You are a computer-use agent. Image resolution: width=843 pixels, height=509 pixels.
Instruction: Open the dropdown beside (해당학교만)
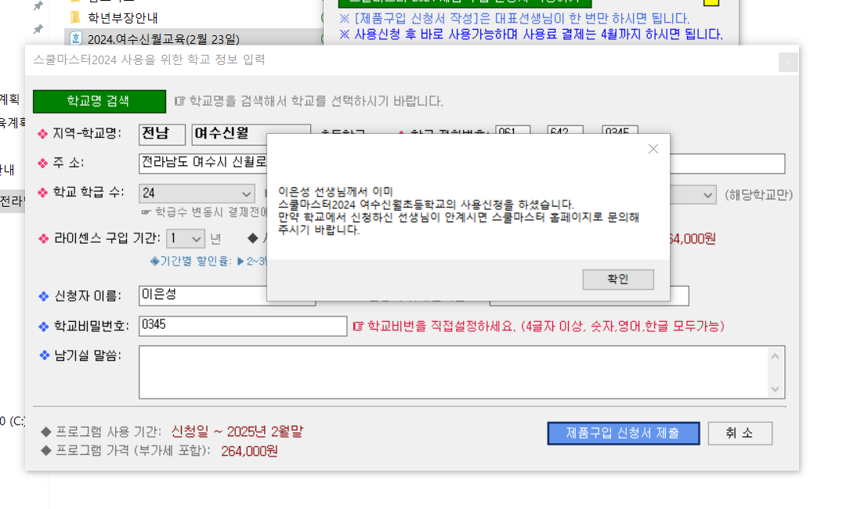[x=707, y=194]
